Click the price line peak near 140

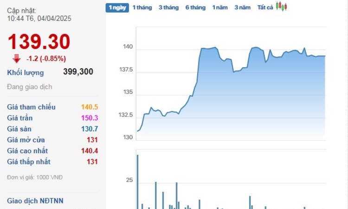(215, 47)
